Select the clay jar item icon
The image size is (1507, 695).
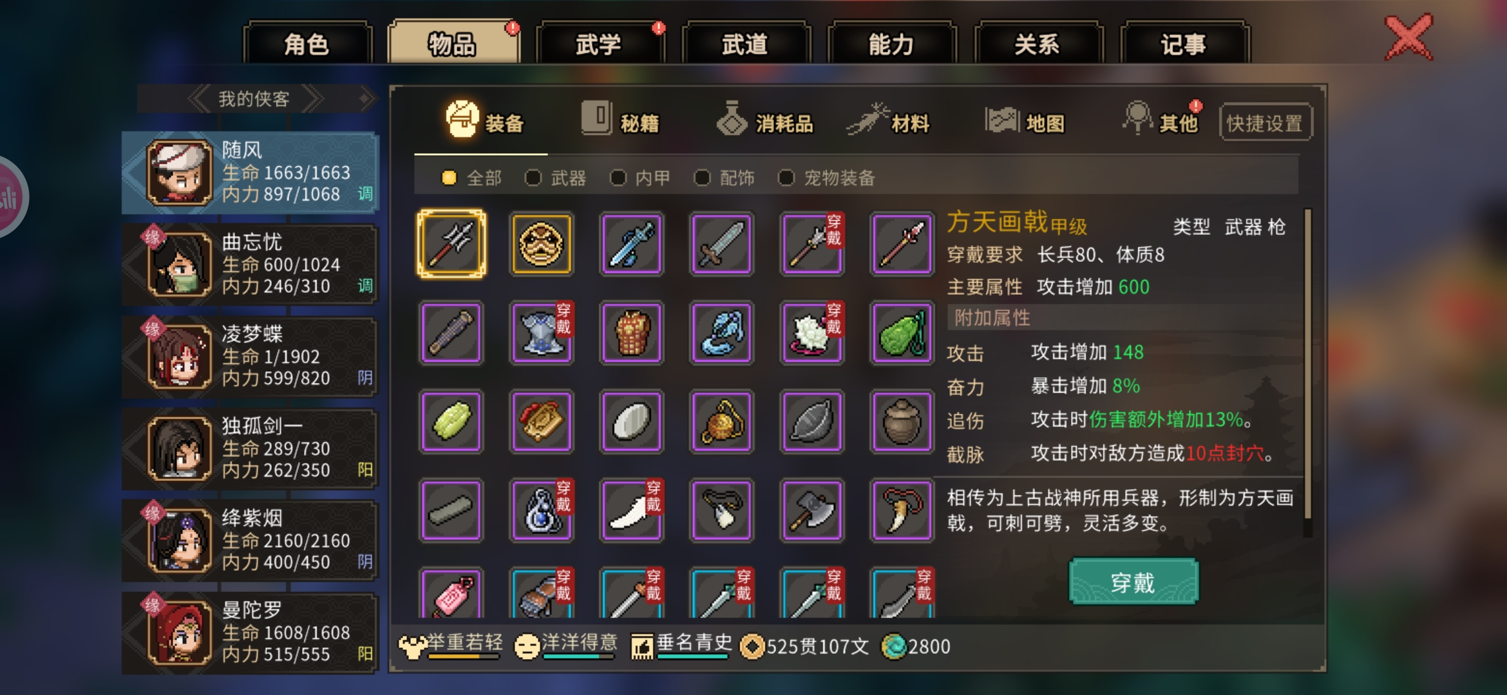(902, 422)
